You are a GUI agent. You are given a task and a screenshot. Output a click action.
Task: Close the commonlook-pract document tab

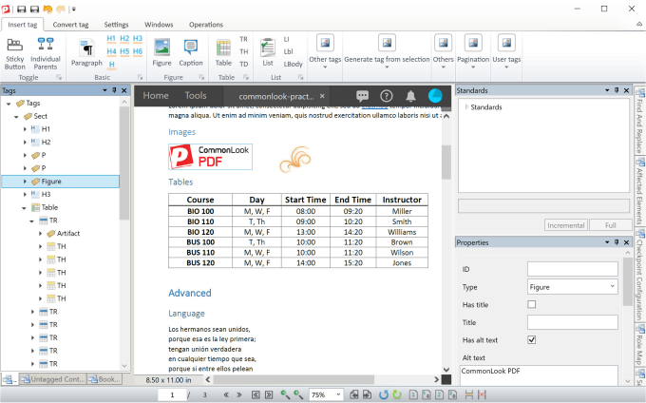[322, 96]
